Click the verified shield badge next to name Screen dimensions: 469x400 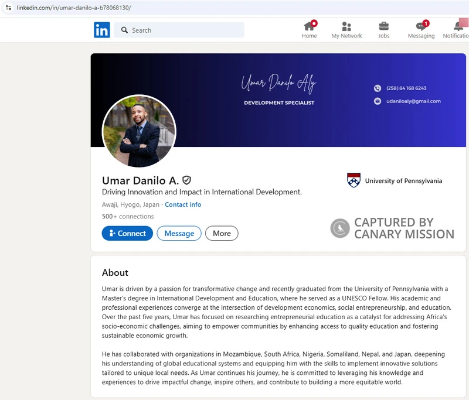tap(186, 180)
